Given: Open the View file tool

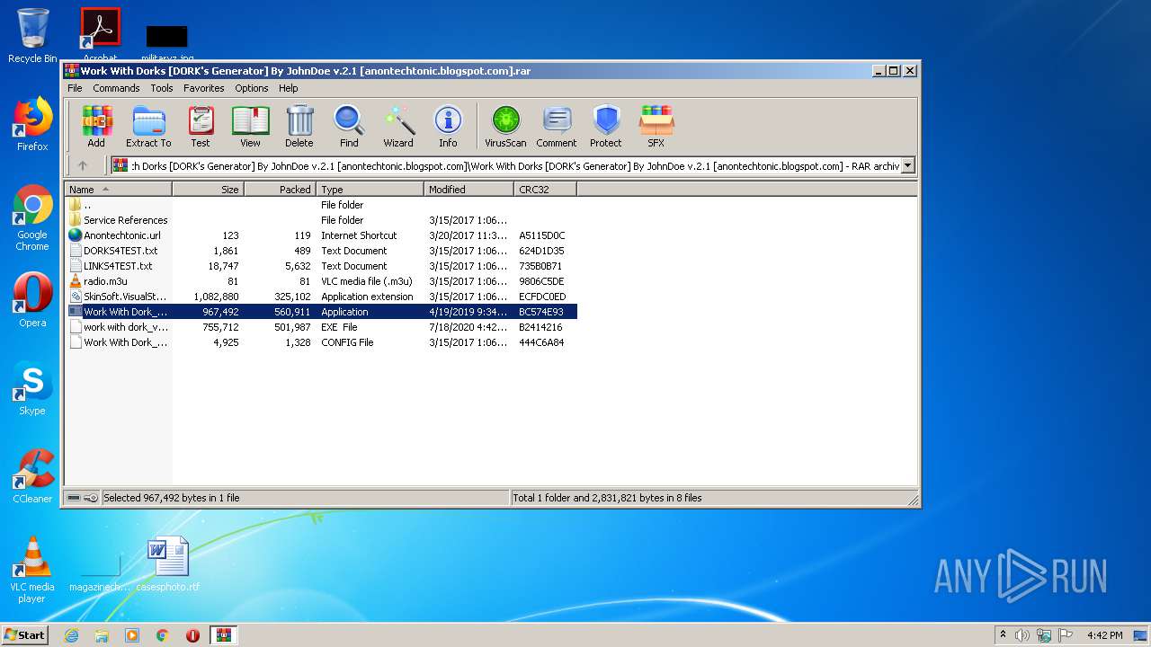Looking at the screenshot, I should (x=250, y=126).
